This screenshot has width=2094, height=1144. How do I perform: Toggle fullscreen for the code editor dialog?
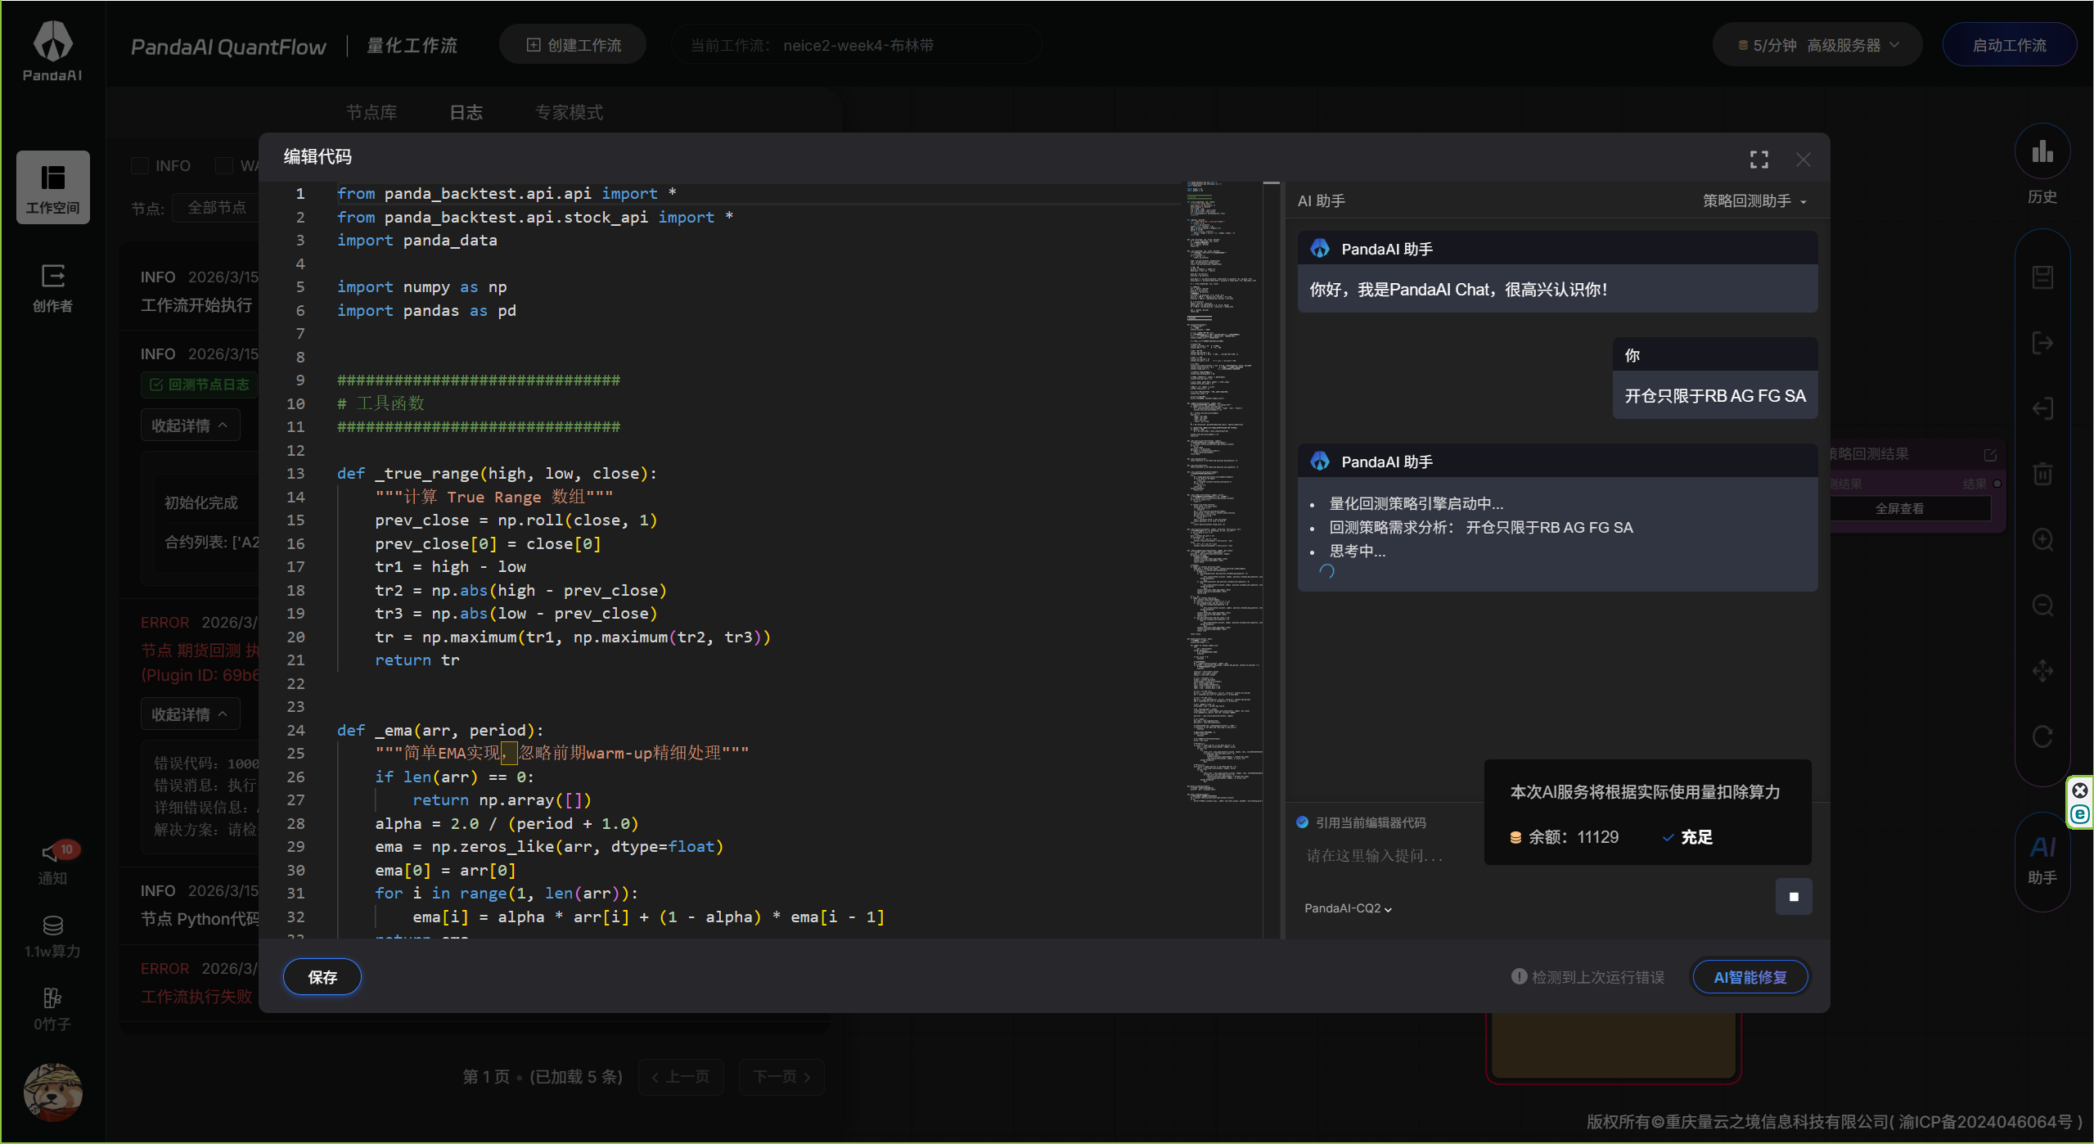tap(1759, 159)
